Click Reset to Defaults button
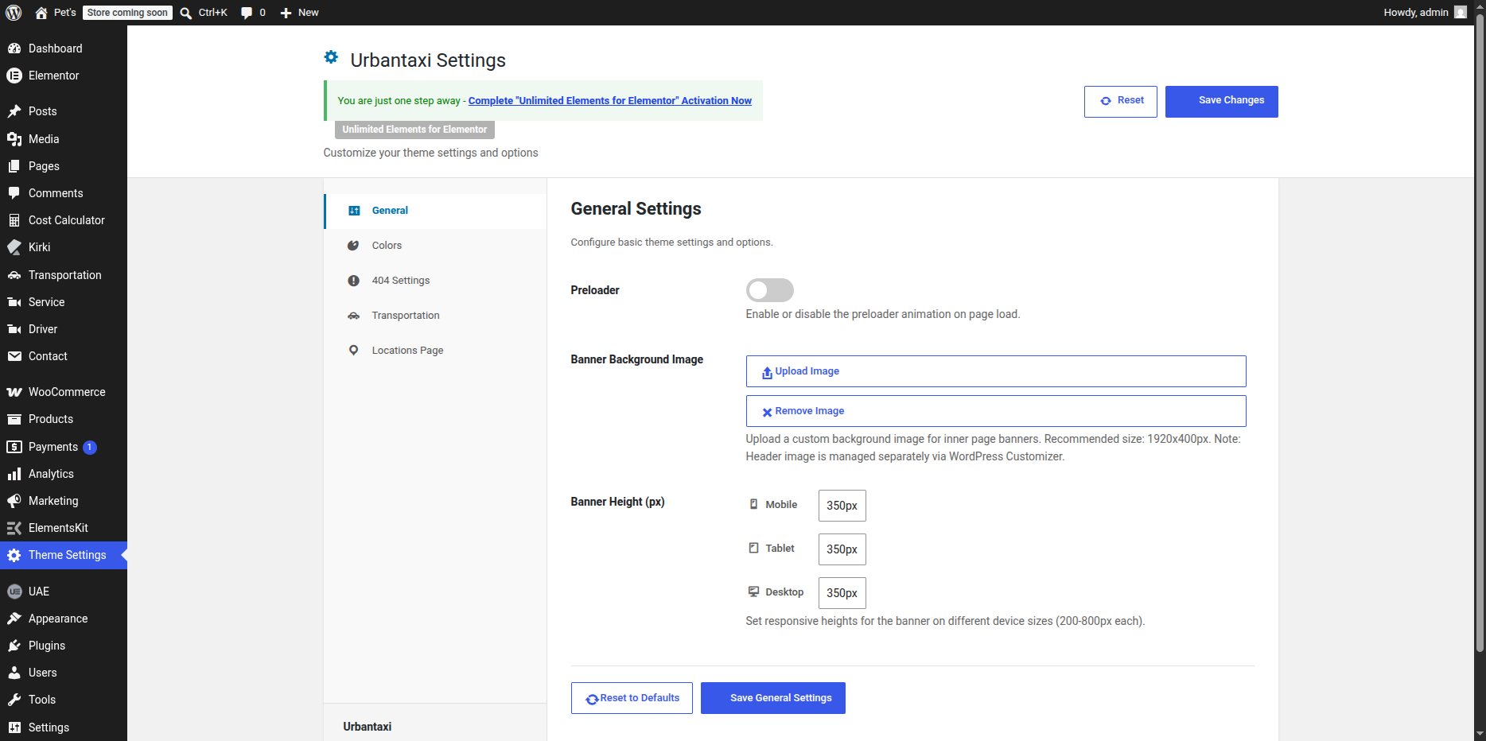Image resolution: width=1486 pixels, height=741 pixels. click(632, 698)
